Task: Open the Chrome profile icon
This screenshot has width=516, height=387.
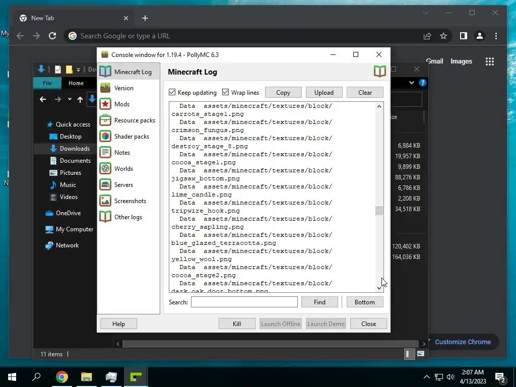Action: (480, 36)
